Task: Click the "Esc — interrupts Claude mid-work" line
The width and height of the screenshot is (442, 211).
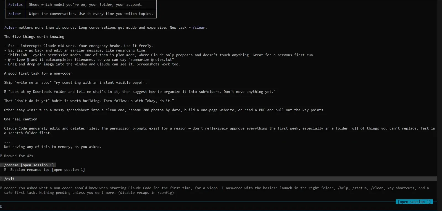Action: point(78,46)
